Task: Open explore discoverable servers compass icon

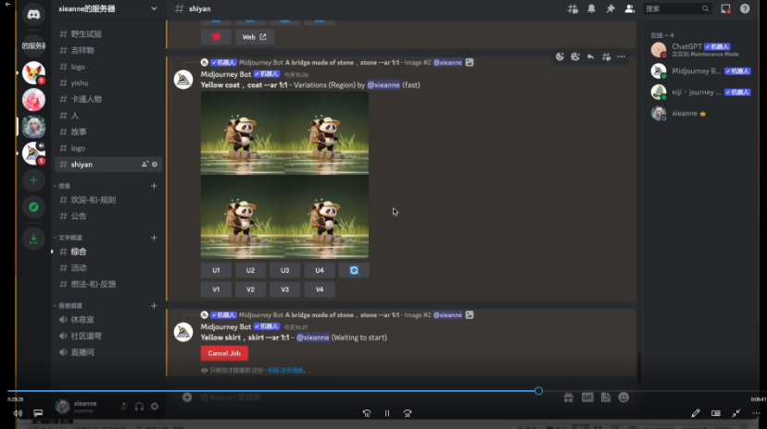Action: 33,207
